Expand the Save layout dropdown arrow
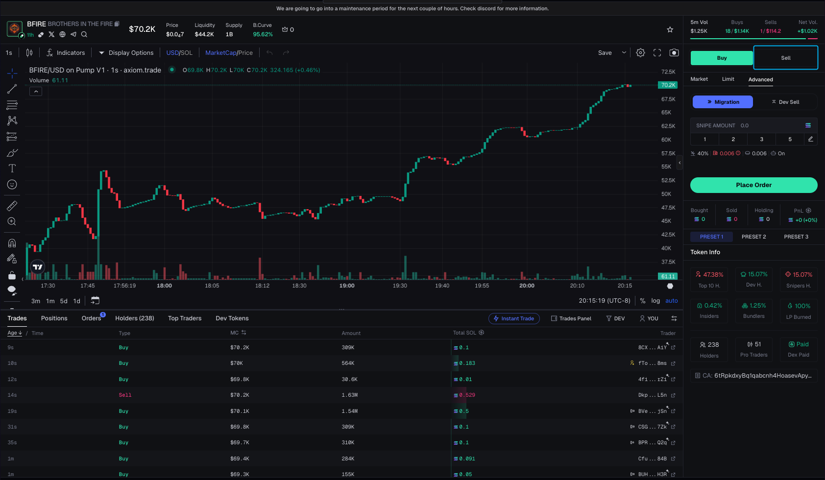Image resolution: width=825 pixels, height=480 pixels. pyautogui.click(x=624, y=53)
